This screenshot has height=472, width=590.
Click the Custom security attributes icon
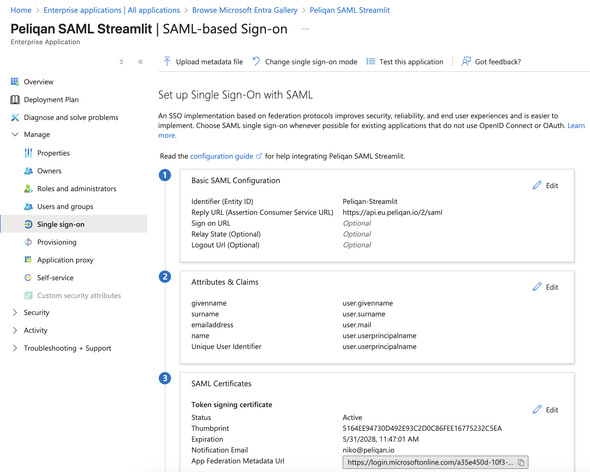[28, 296]
